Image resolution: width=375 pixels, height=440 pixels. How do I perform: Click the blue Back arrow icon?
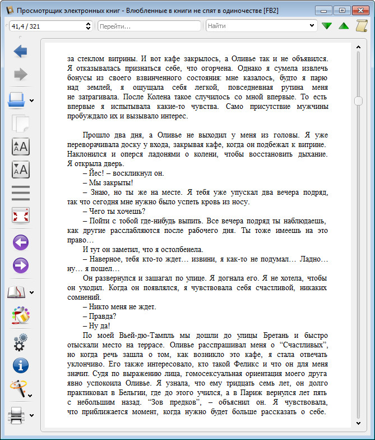(20, 52)
